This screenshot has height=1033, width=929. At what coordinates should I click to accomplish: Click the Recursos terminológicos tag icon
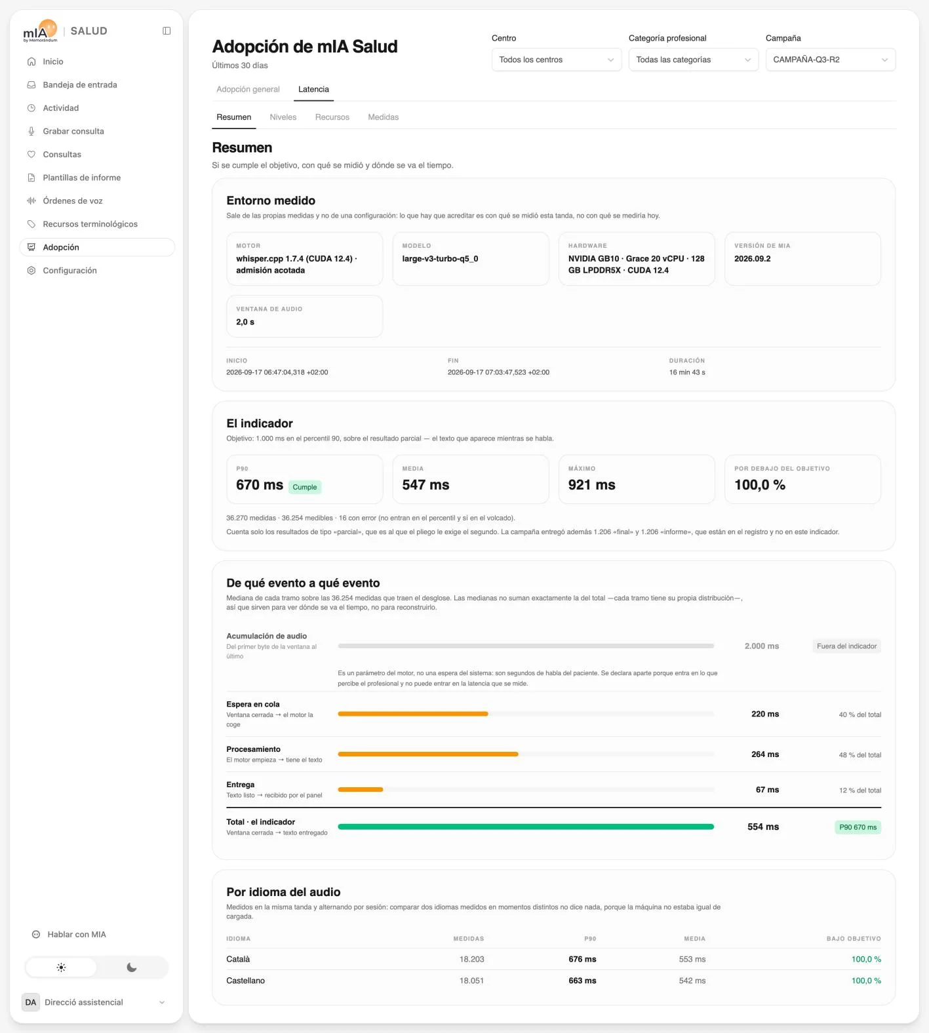[x=31, y=224]
